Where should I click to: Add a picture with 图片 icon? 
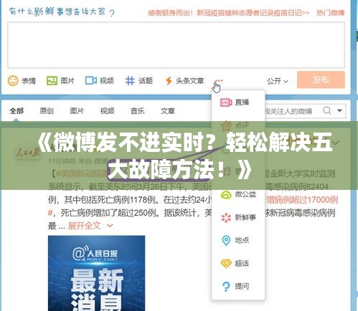60,81
